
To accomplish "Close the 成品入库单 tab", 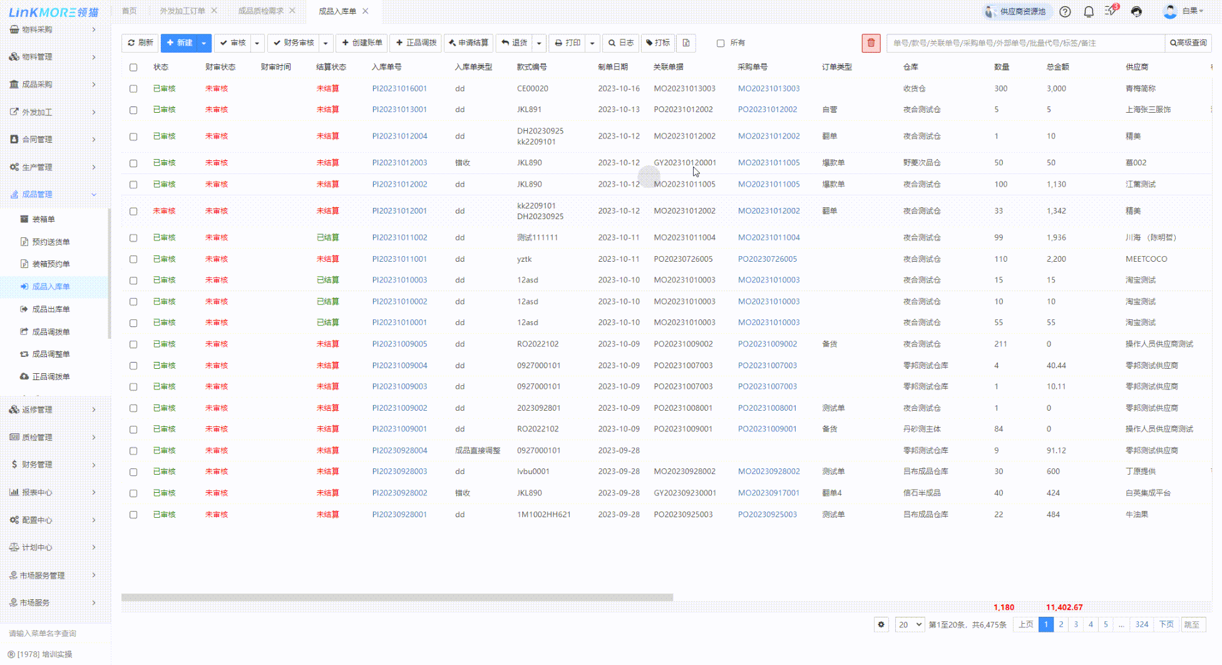I will pos(366,11).
